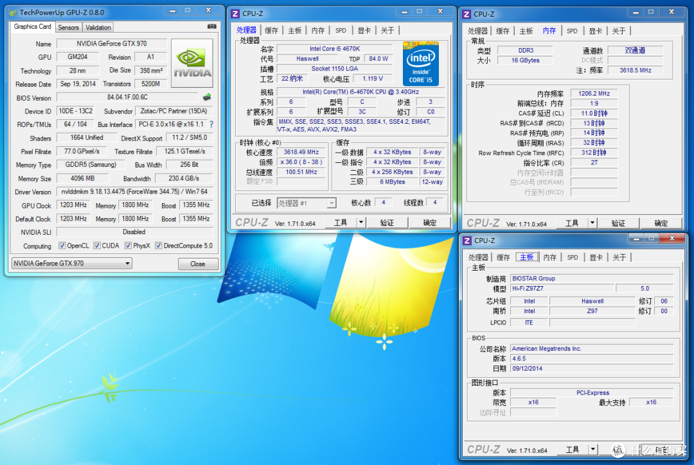The width and height of the screenshot is (694, 465).
Task: Click the memory frequency value 1206.2 MHz
Action: [594, 94]
